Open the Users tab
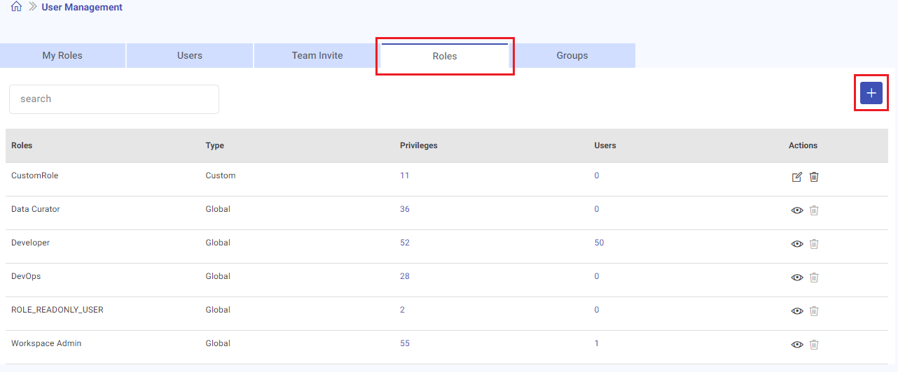Screen dimensions: 898x372 tap(190, 56)
